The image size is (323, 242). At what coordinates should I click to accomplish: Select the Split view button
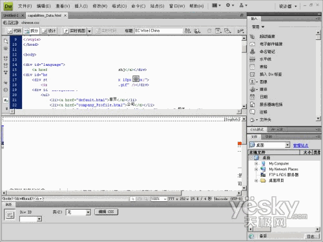(31, 31)
